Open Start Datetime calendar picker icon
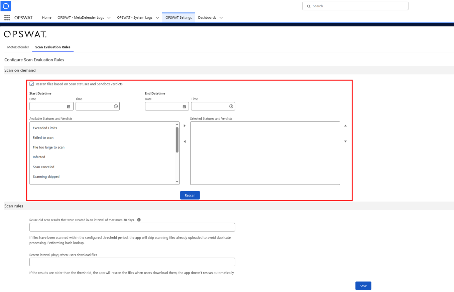This screenshot has height=292, width=454. (69, 106)
